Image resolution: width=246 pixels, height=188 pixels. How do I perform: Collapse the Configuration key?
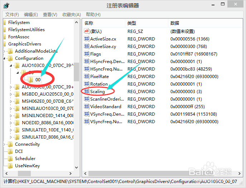(x=4, y=58)
